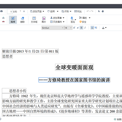Toggle the text direction button

[96, 28]
